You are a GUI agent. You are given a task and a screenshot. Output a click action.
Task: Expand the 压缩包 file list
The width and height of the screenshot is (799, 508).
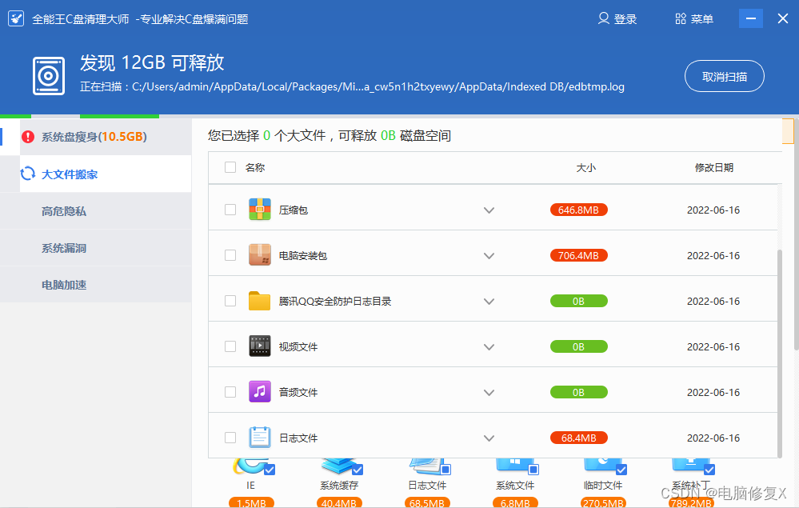tap(489, 209)
